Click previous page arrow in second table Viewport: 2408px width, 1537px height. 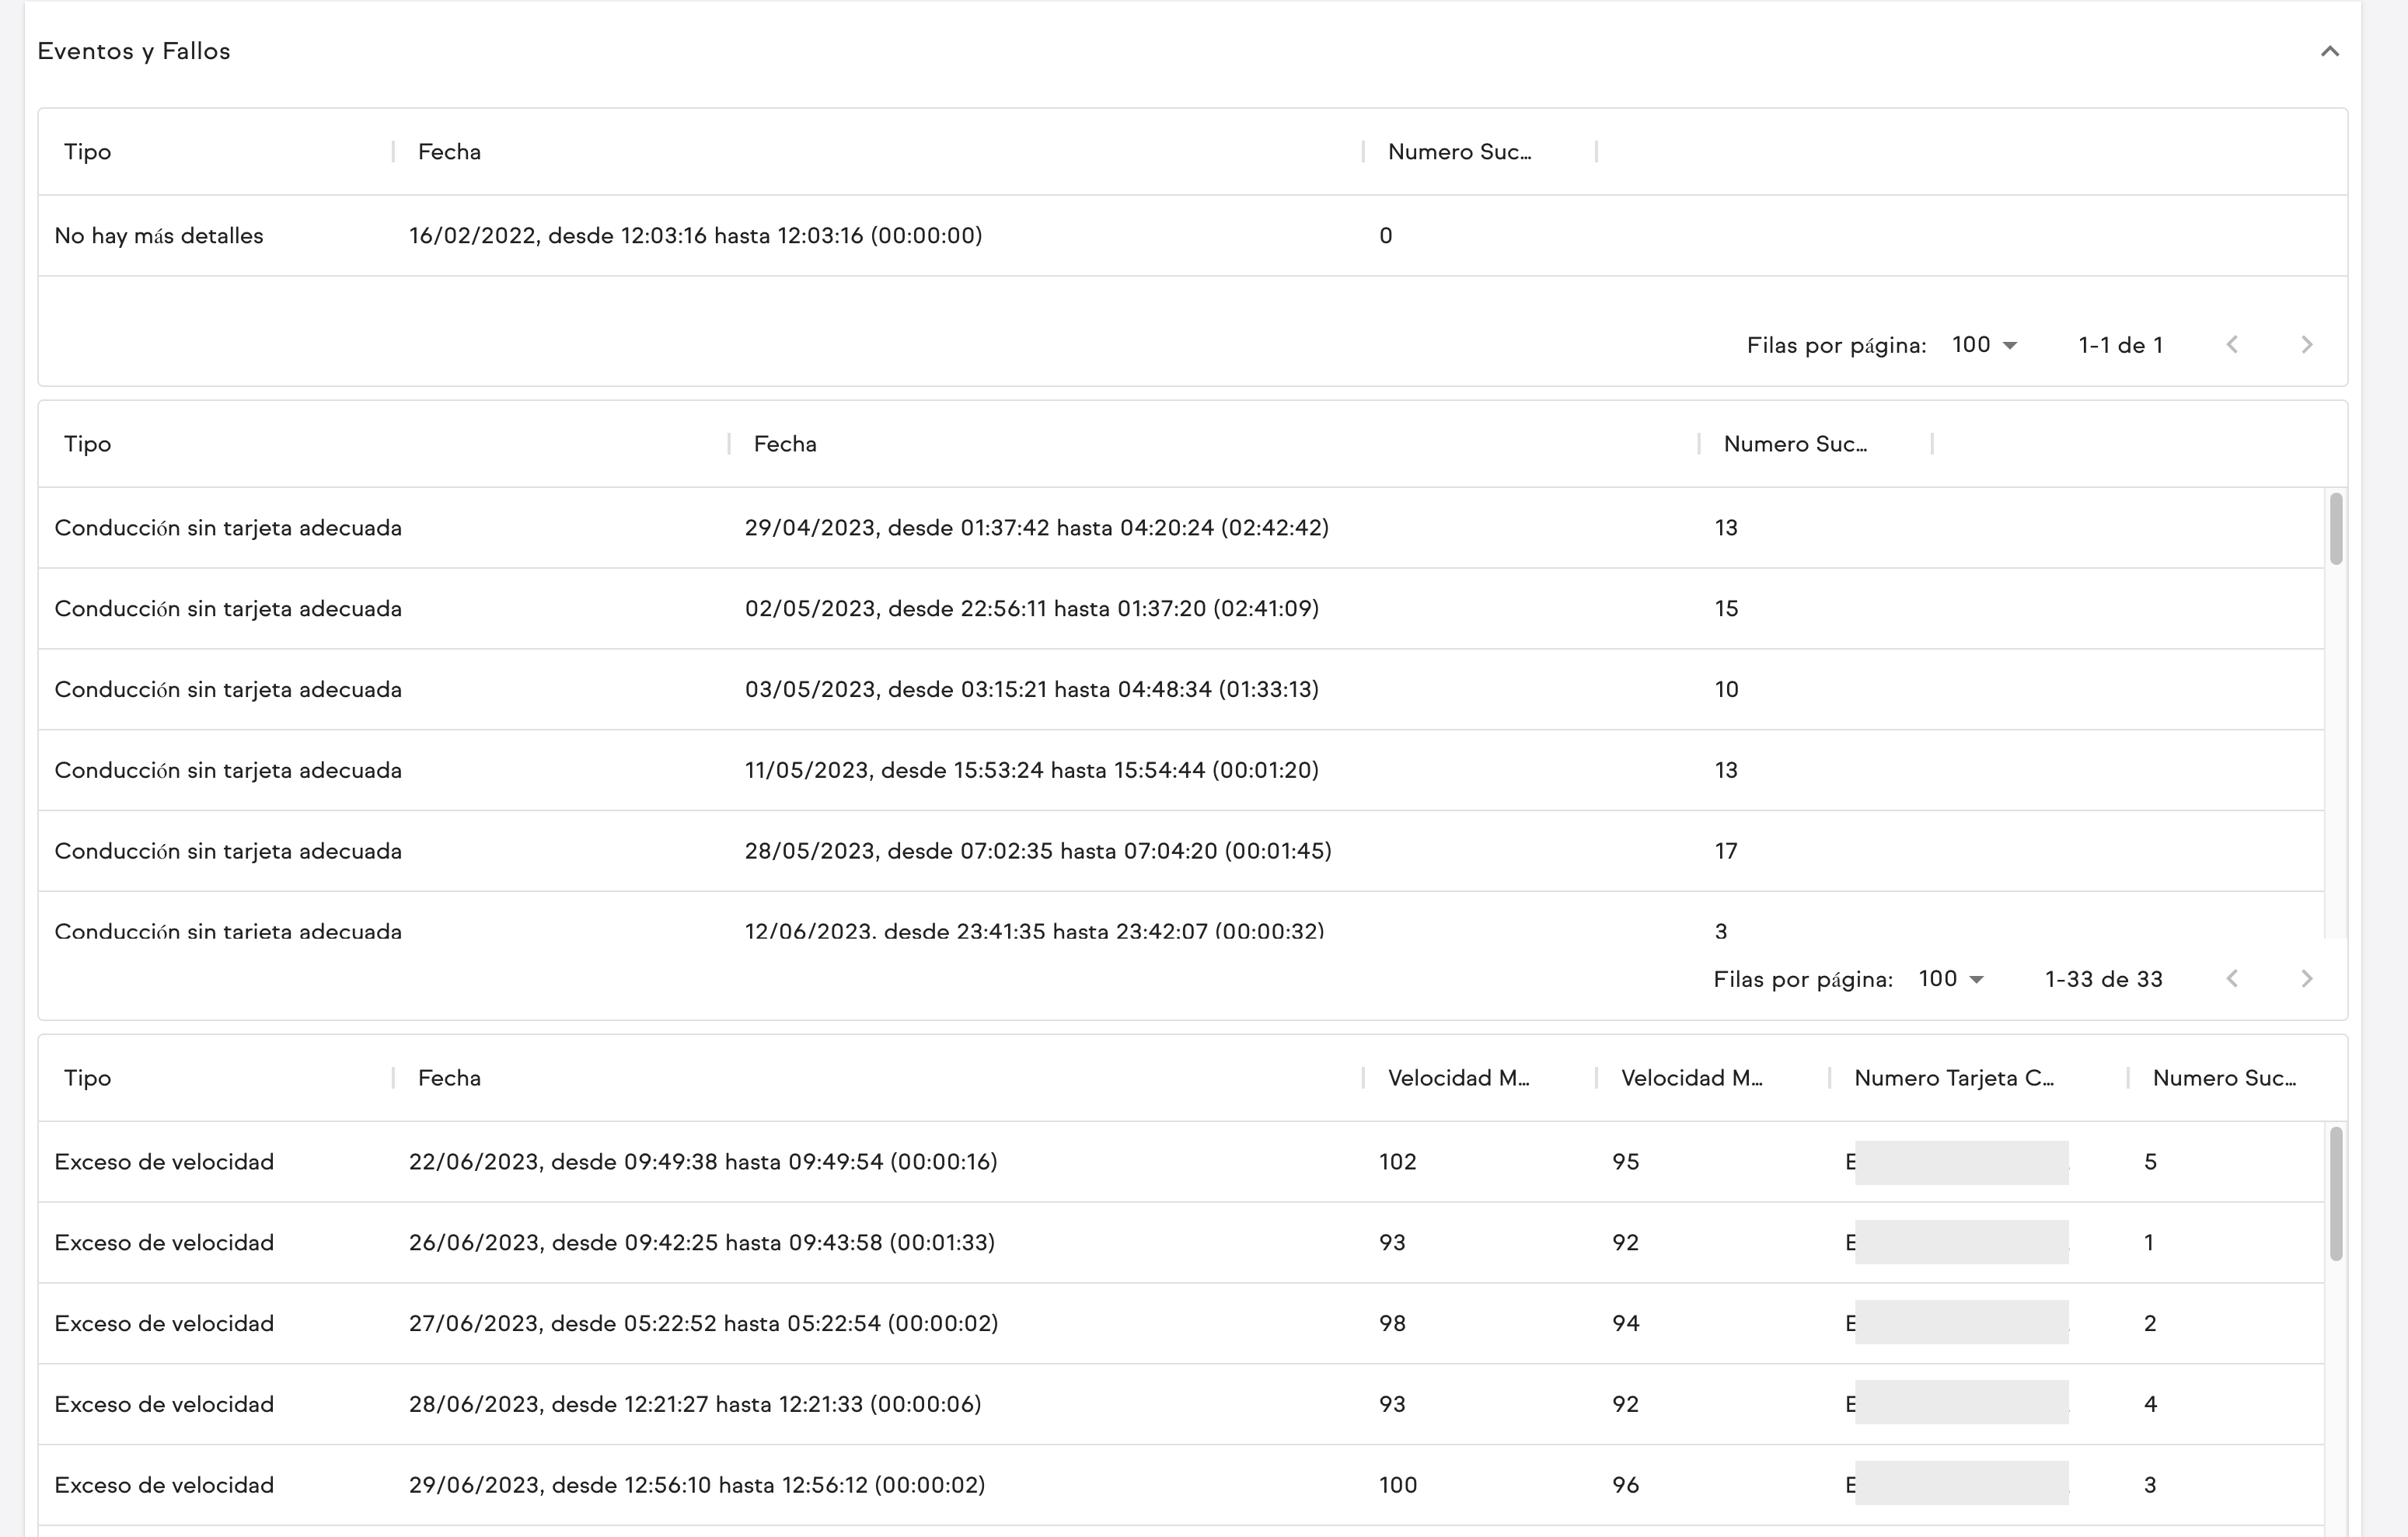[2232, 979]
